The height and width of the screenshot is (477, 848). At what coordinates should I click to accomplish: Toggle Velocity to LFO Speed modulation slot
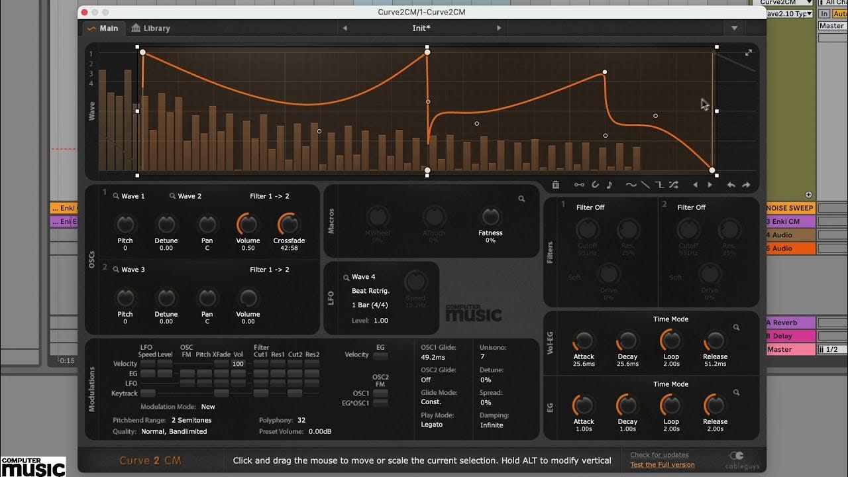[146, 364]
